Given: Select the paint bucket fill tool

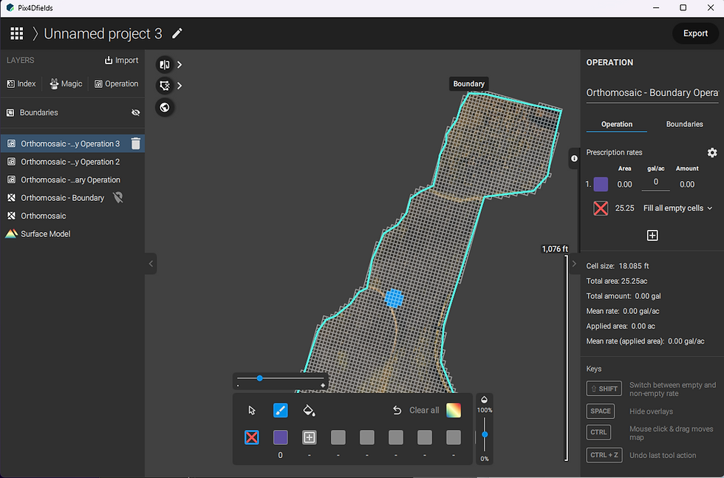Looking at the screenshot, I should [x=309, y=410].
